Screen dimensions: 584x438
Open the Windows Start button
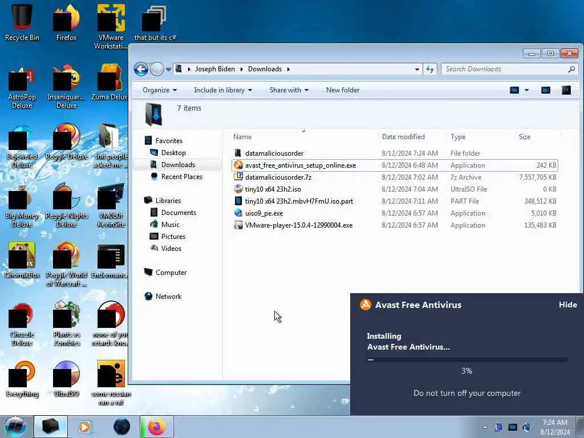click(15, 427)
